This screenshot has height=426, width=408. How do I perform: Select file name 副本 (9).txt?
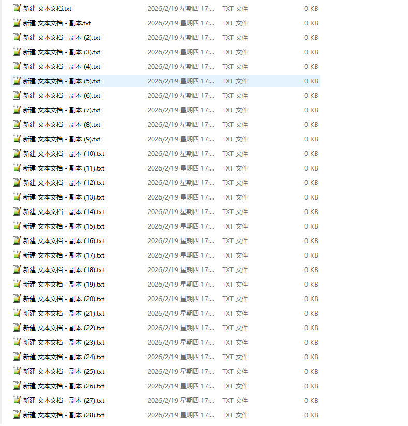[62, 139]
